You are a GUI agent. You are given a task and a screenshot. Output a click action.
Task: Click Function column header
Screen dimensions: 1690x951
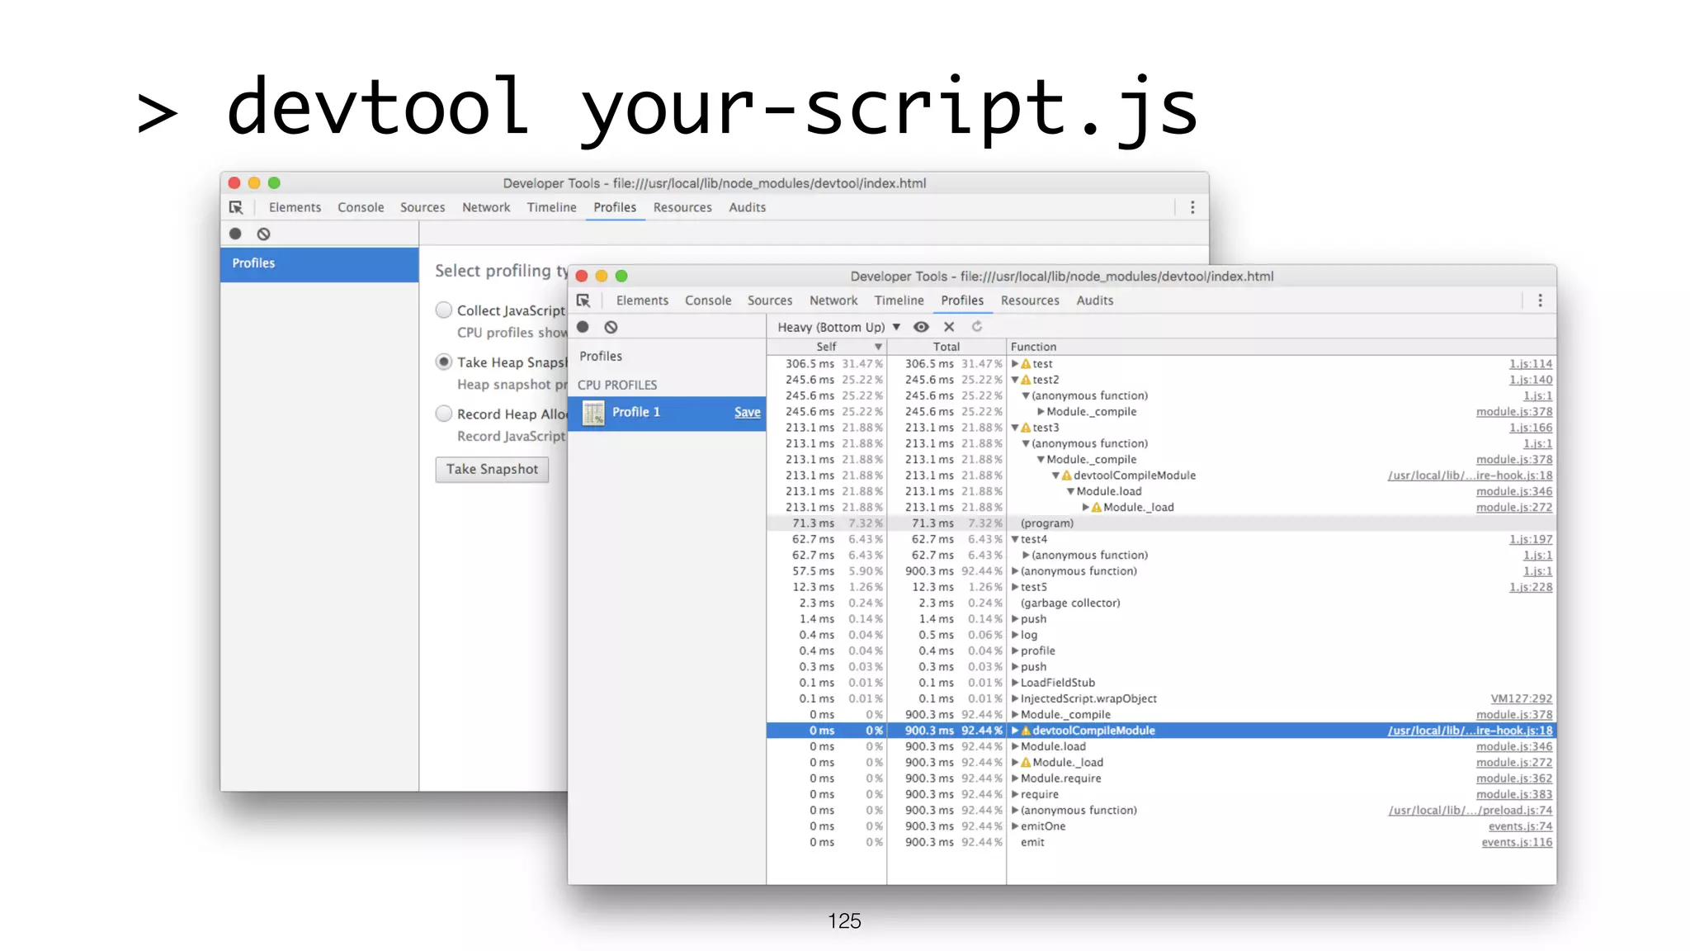[1282, 347]
